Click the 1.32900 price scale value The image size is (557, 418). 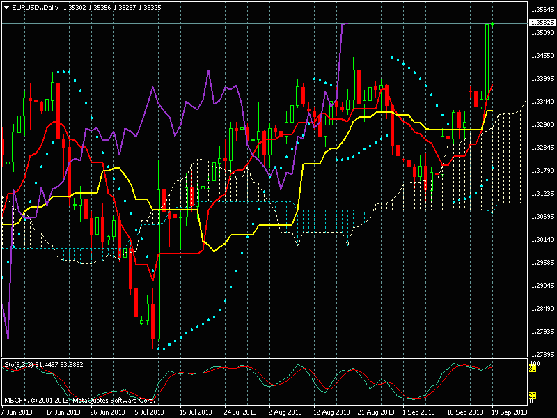click(x=542, y=125)
